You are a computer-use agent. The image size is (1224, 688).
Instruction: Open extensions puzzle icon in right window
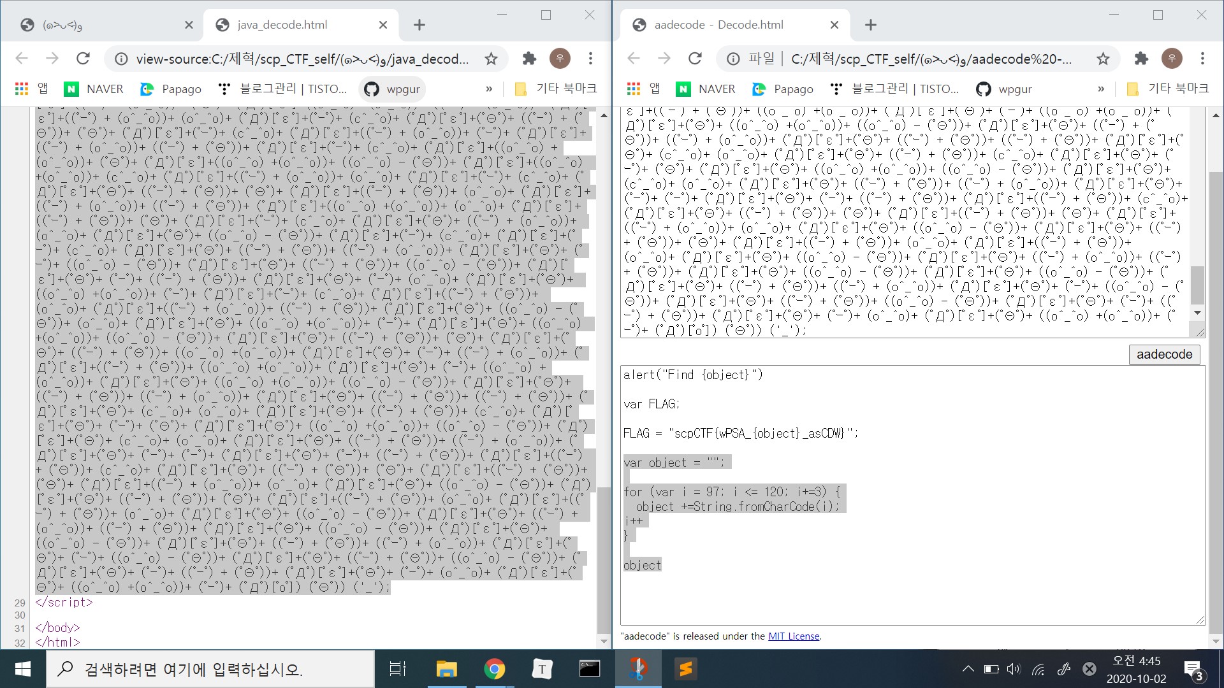[1141, 59]
